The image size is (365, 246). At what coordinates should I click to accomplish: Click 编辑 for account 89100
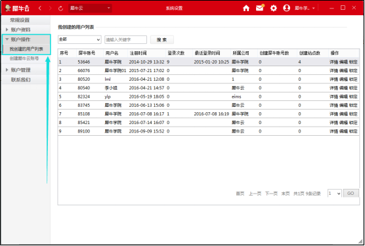point(343,131)
